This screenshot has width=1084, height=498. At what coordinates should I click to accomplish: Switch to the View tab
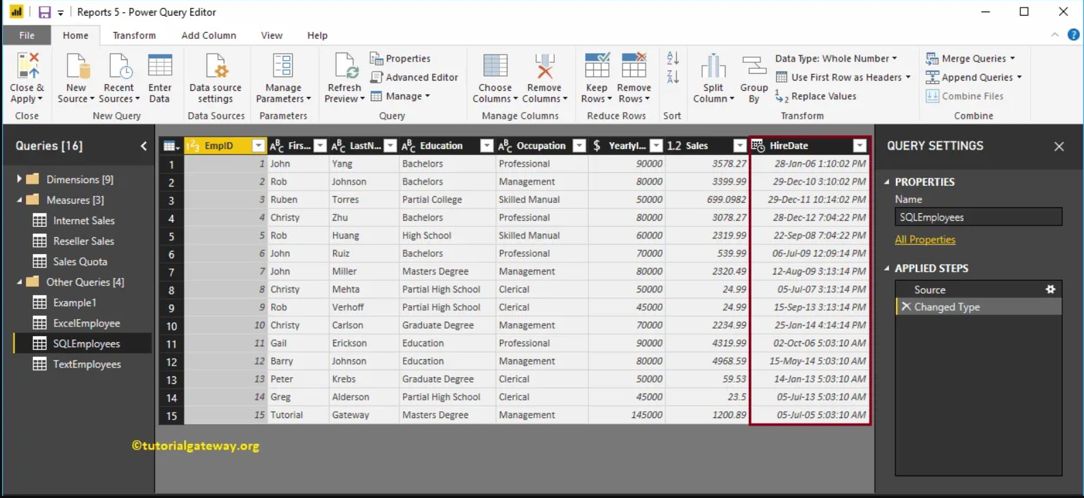272,36
